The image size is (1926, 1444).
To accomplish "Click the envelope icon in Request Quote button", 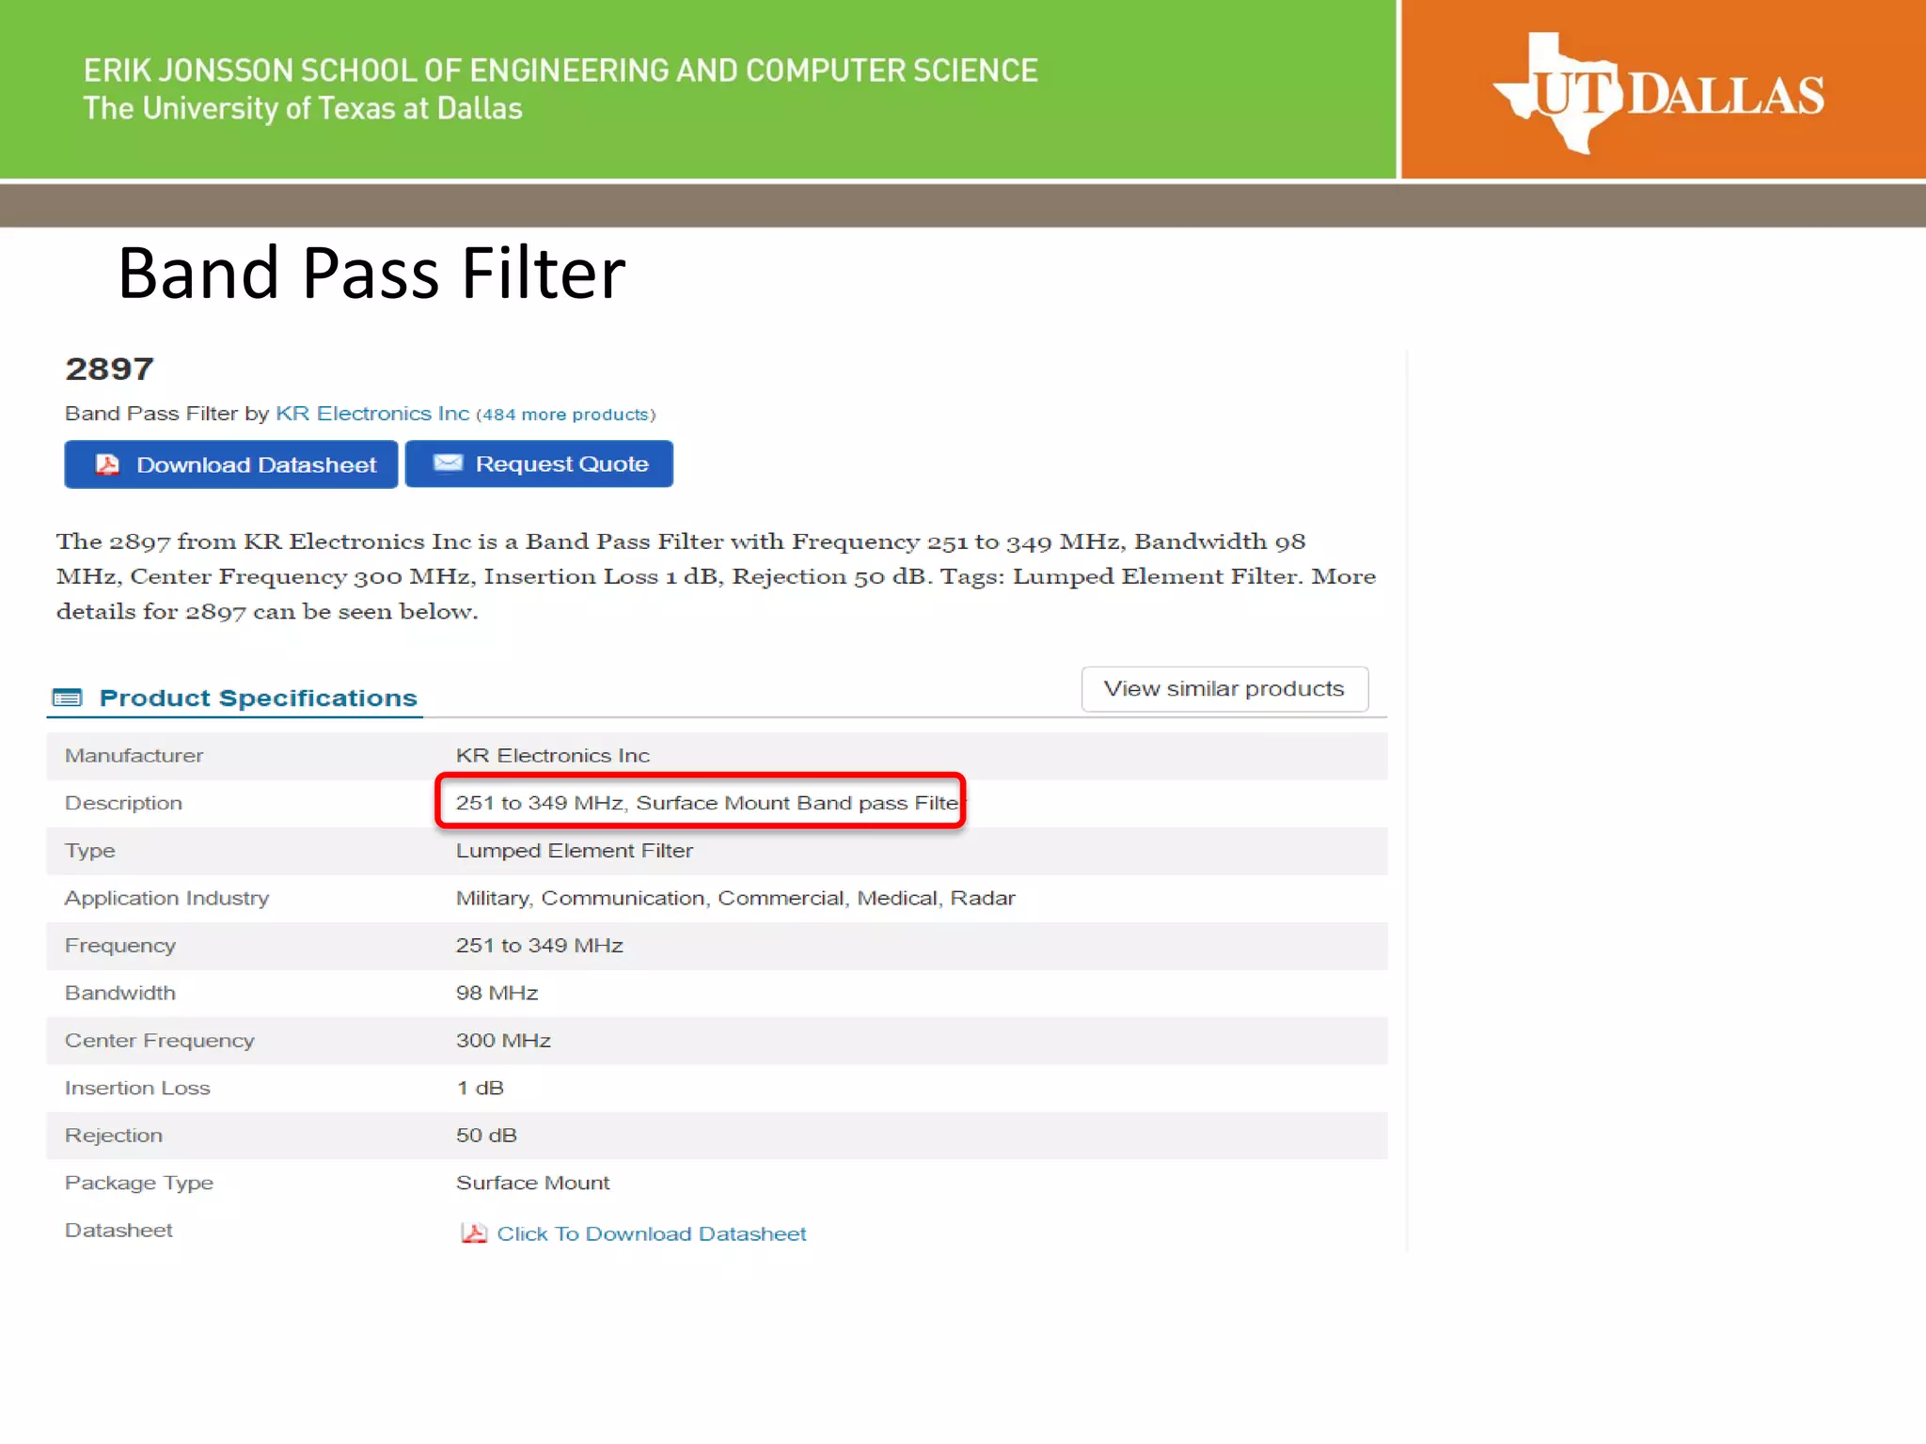I will tap(448, 463).
